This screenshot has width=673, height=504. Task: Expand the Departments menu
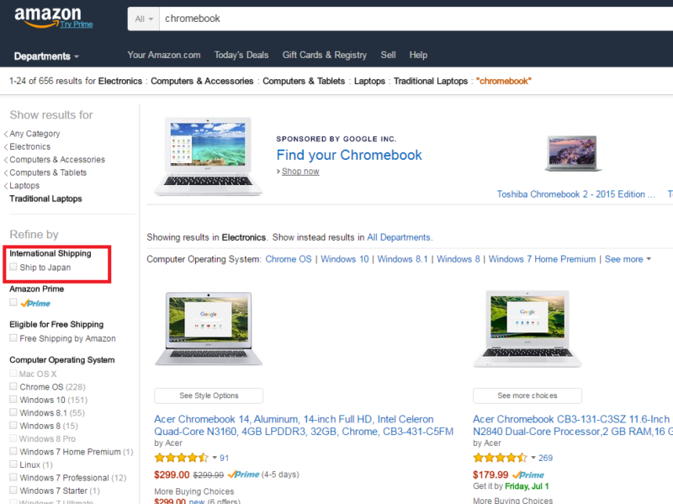pyautogui.click(x=46, y=56)
